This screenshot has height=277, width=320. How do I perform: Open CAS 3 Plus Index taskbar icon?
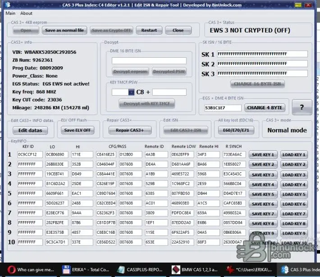click(x=285, y=270)
